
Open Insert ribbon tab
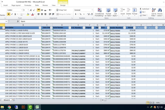[x=5, y=5]
